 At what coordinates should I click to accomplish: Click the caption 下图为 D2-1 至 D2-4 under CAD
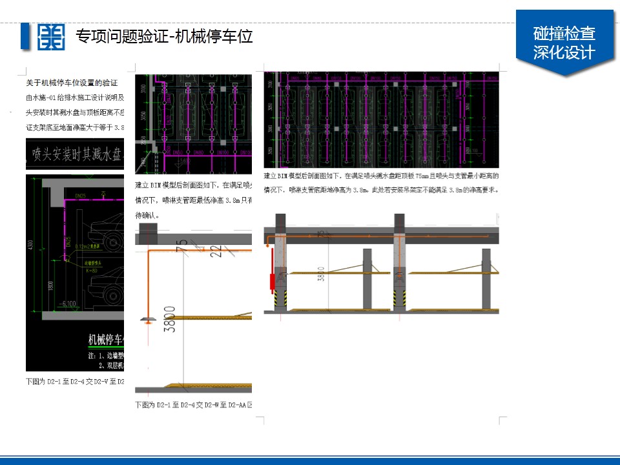[75, 381]
